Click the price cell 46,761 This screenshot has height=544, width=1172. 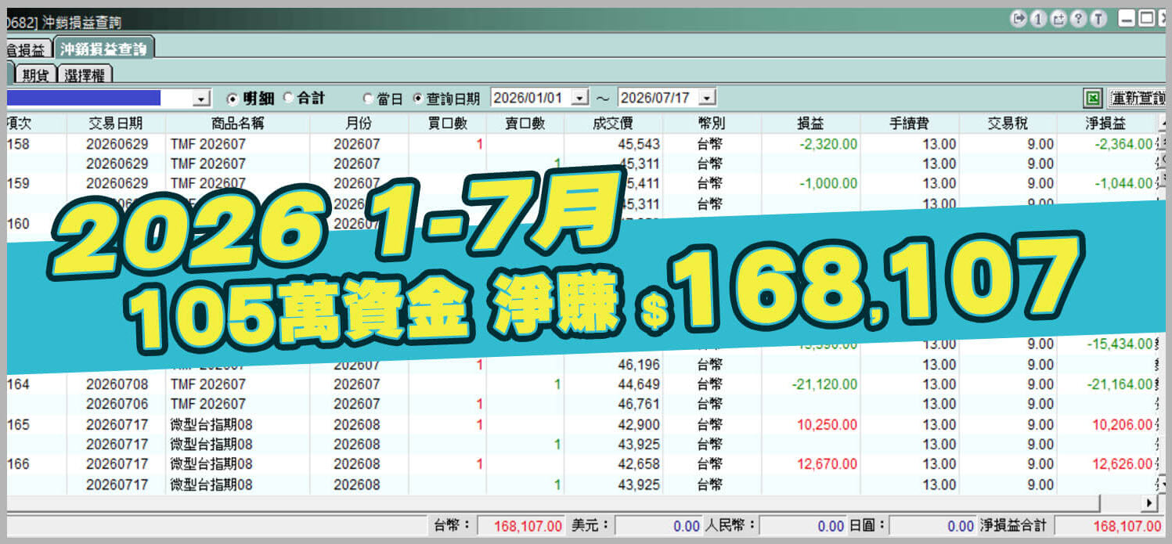[639, 404]
